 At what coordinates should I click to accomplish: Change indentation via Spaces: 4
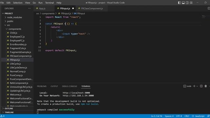click(169, 116)
